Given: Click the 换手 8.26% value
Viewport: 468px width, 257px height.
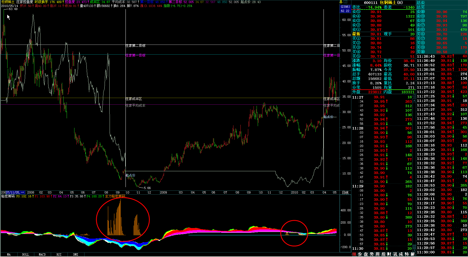Looking at the screenshot, I should click(376, 83).
